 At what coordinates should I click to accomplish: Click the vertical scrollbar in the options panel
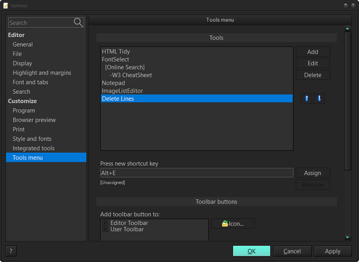point(347,100)
